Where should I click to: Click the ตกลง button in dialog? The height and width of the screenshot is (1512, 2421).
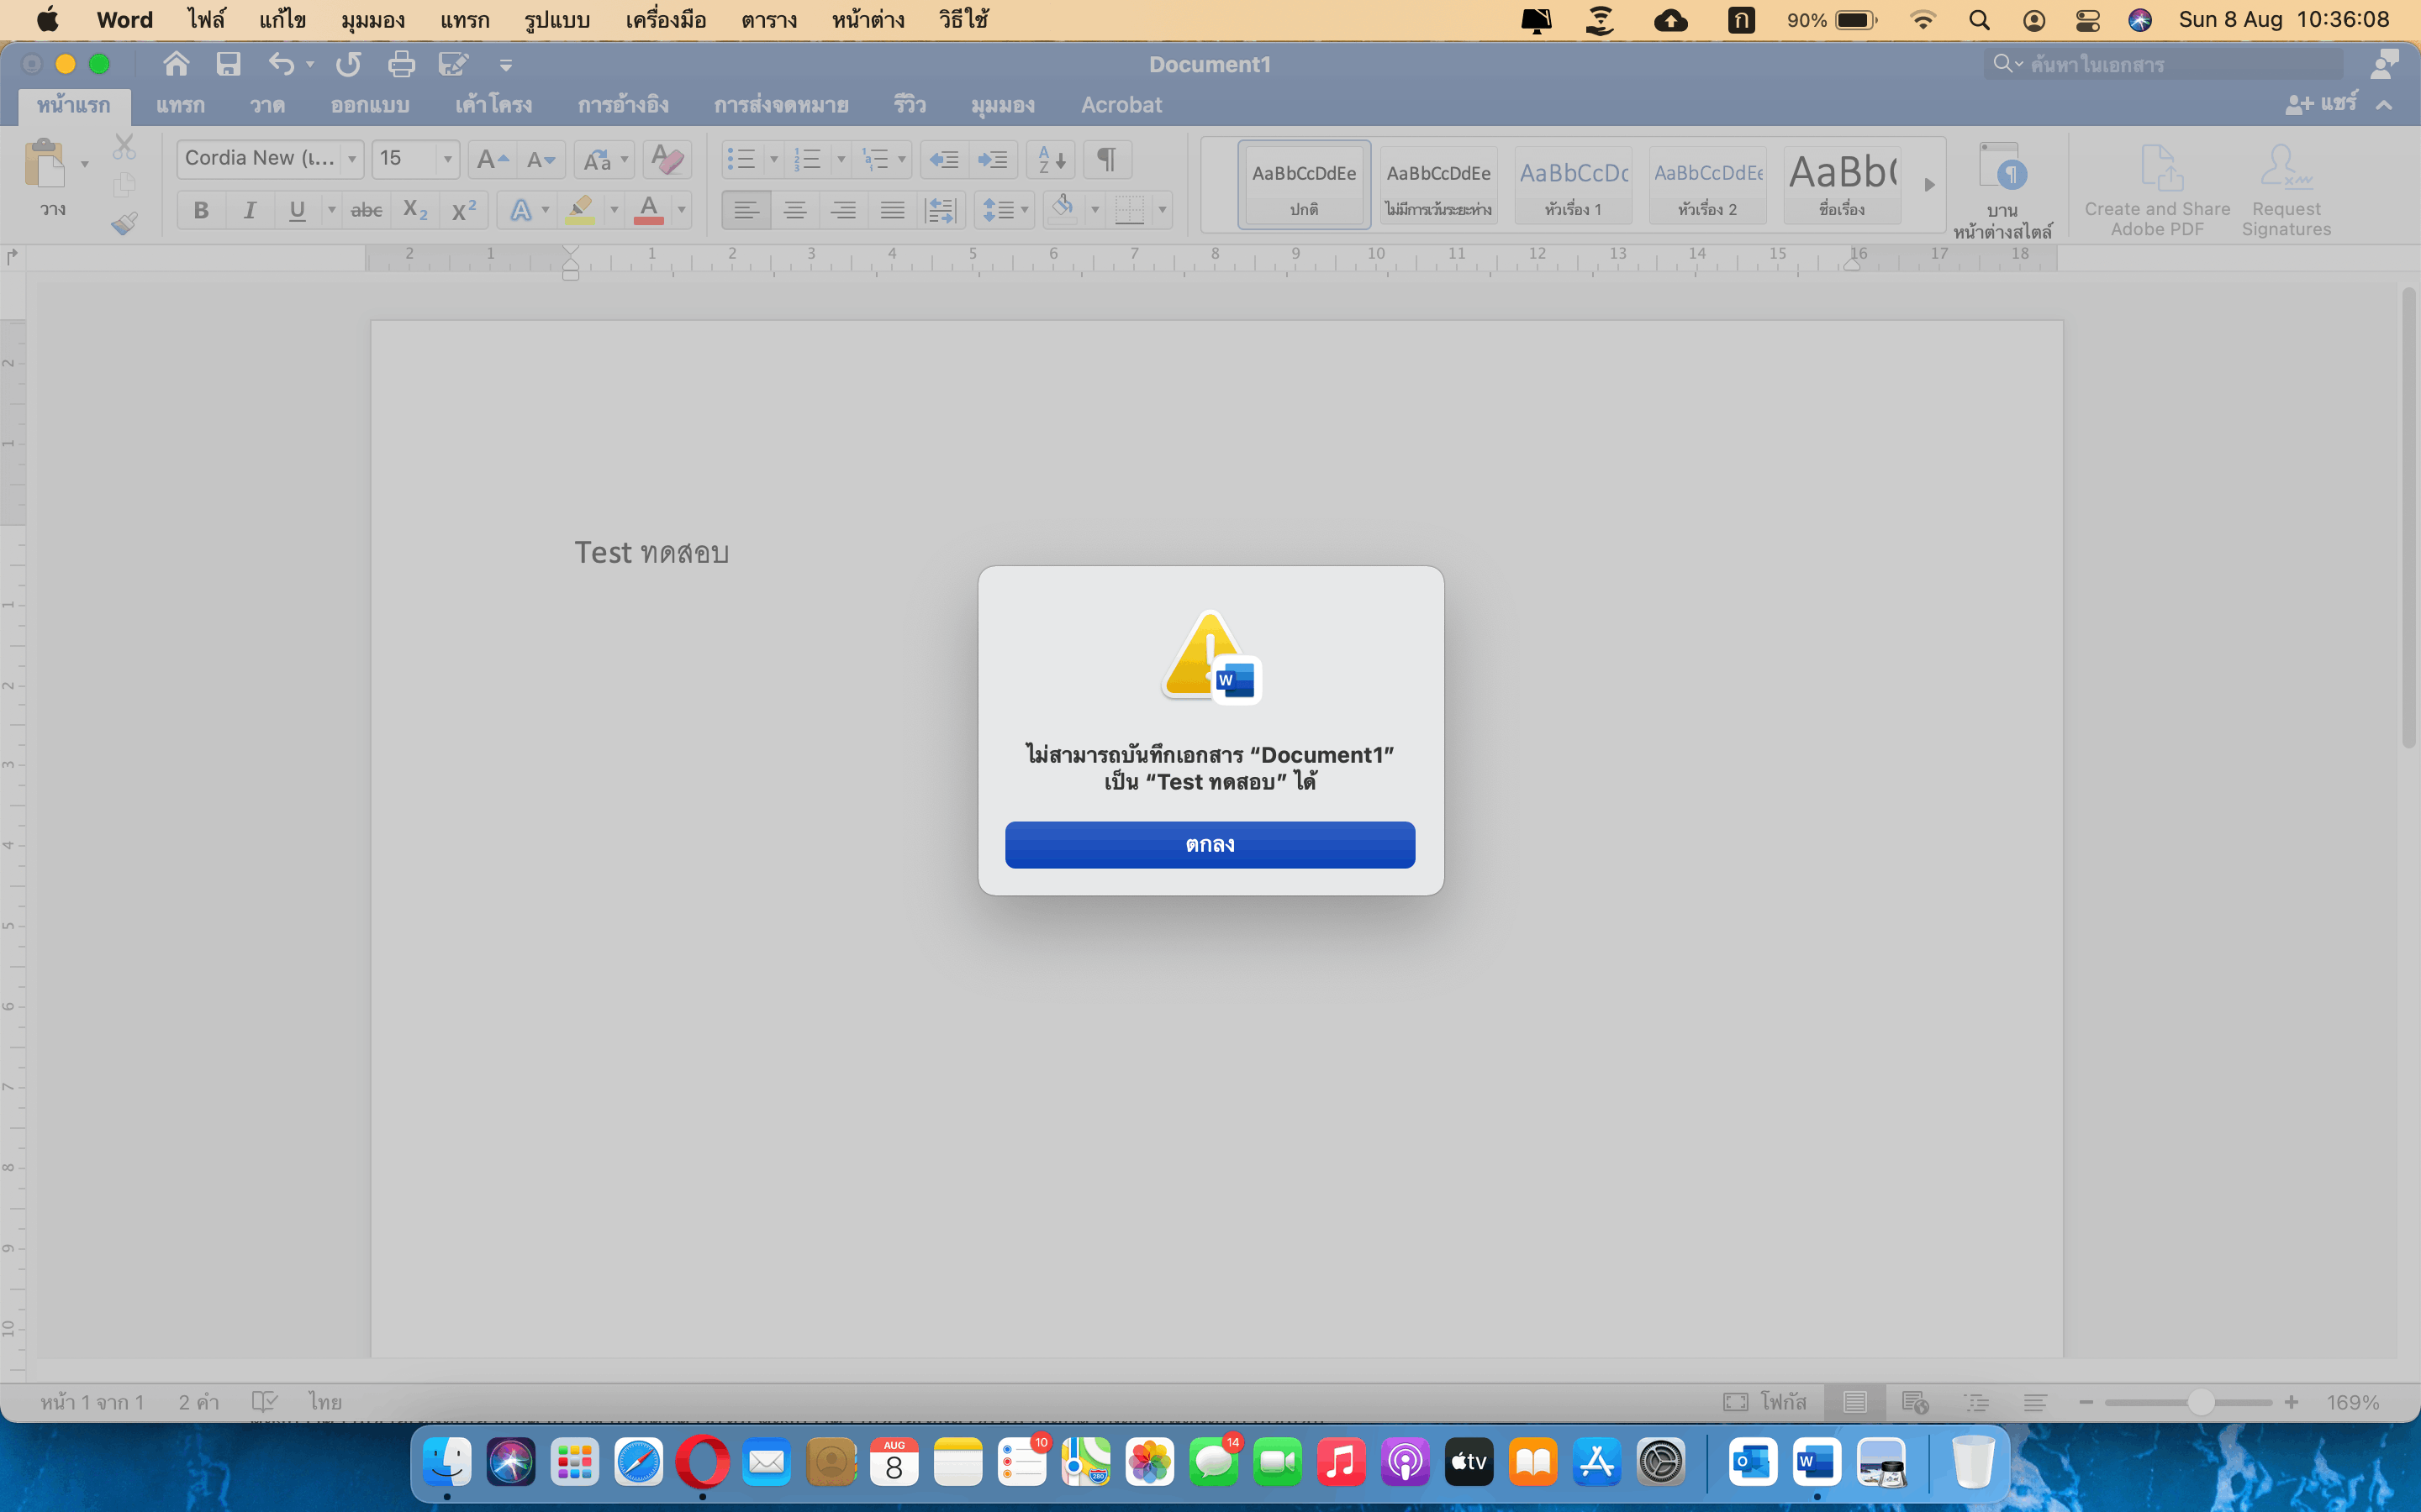1210,845
